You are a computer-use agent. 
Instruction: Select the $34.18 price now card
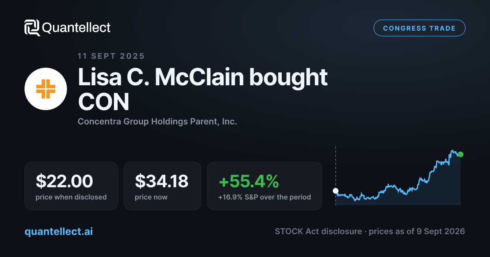click(x=163, y=186)
